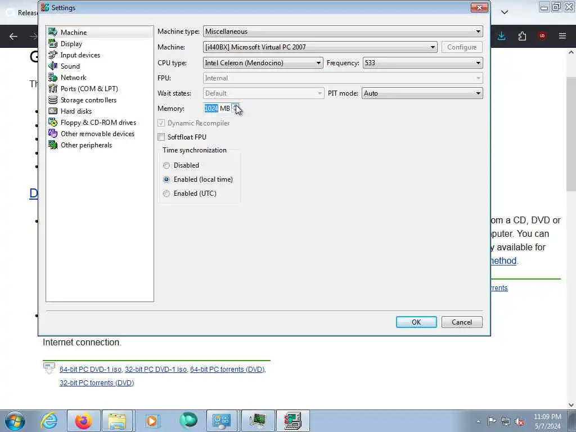This screenshot has width=576, height=432.
Task: Select the Machine category icon
Action: pos(53,32)
